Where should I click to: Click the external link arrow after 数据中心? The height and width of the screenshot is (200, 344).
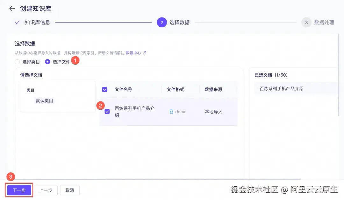click(x=145, y=53)
